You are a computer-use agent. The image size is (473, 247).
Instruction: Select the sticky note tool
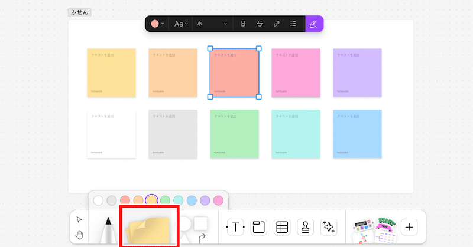(x=149, y=228)
